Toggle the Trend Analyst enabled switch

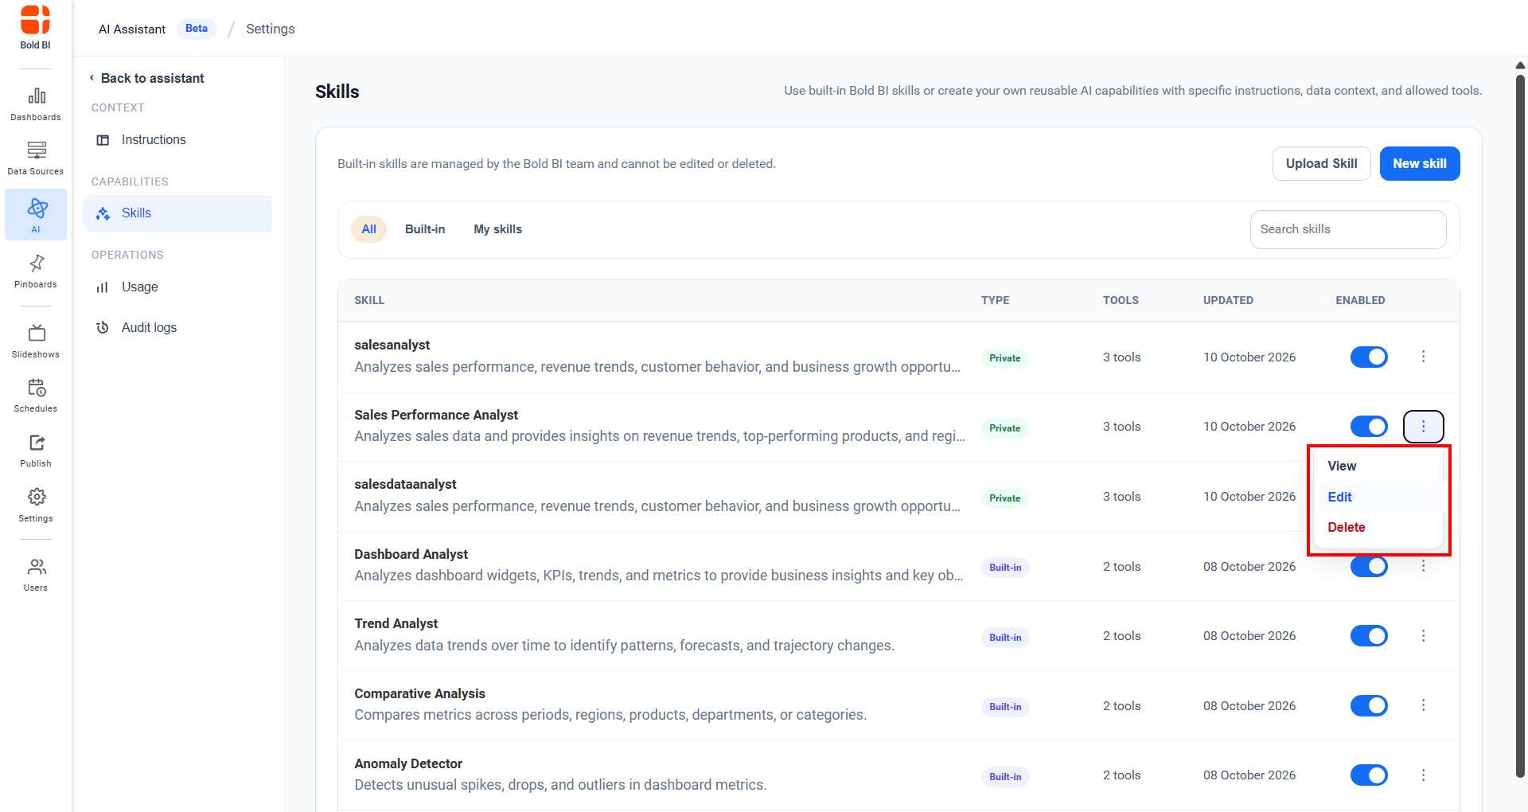click(1369, 636)
